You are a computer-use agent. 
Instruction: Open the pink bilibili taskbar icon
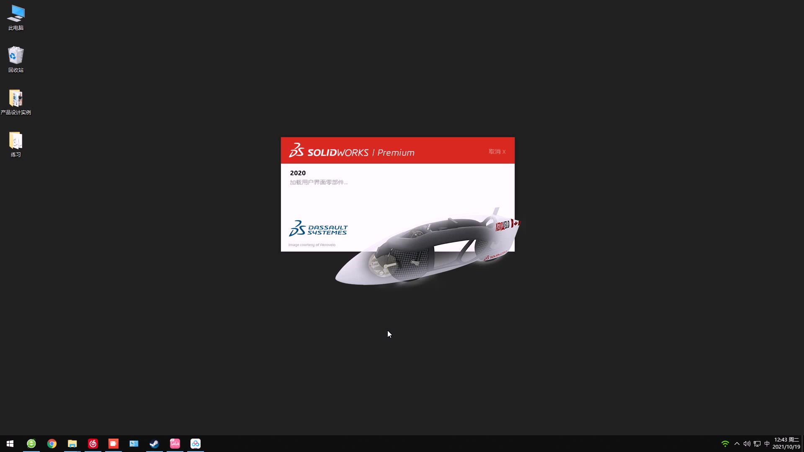tap(175, 444)
